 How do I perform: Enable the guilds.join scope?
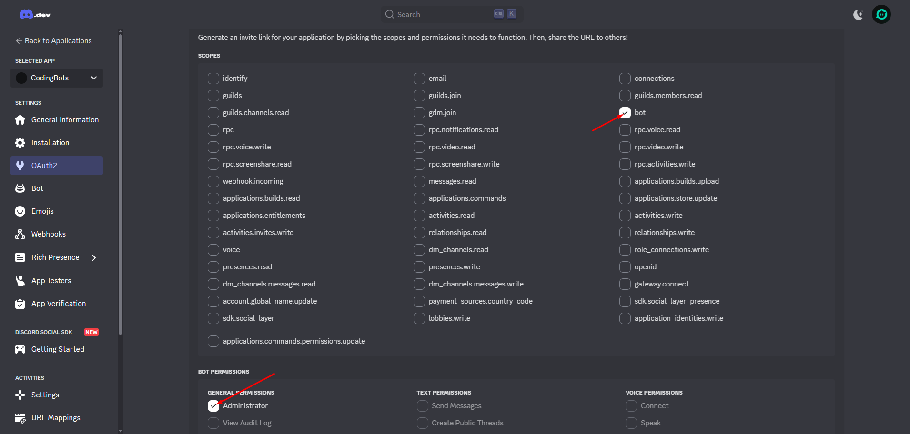click(419, 96)
